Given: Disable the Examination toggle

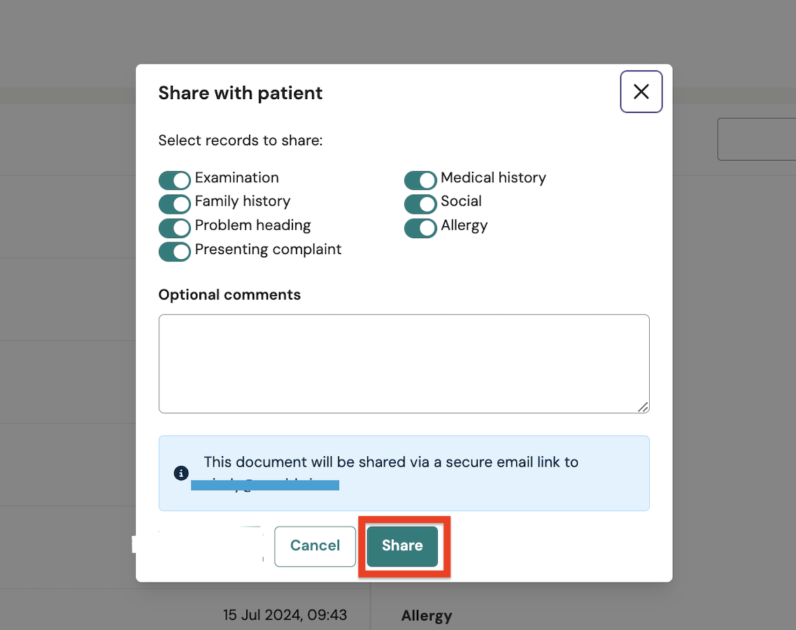Looking at the screenshot, I should tap(175, 180).
